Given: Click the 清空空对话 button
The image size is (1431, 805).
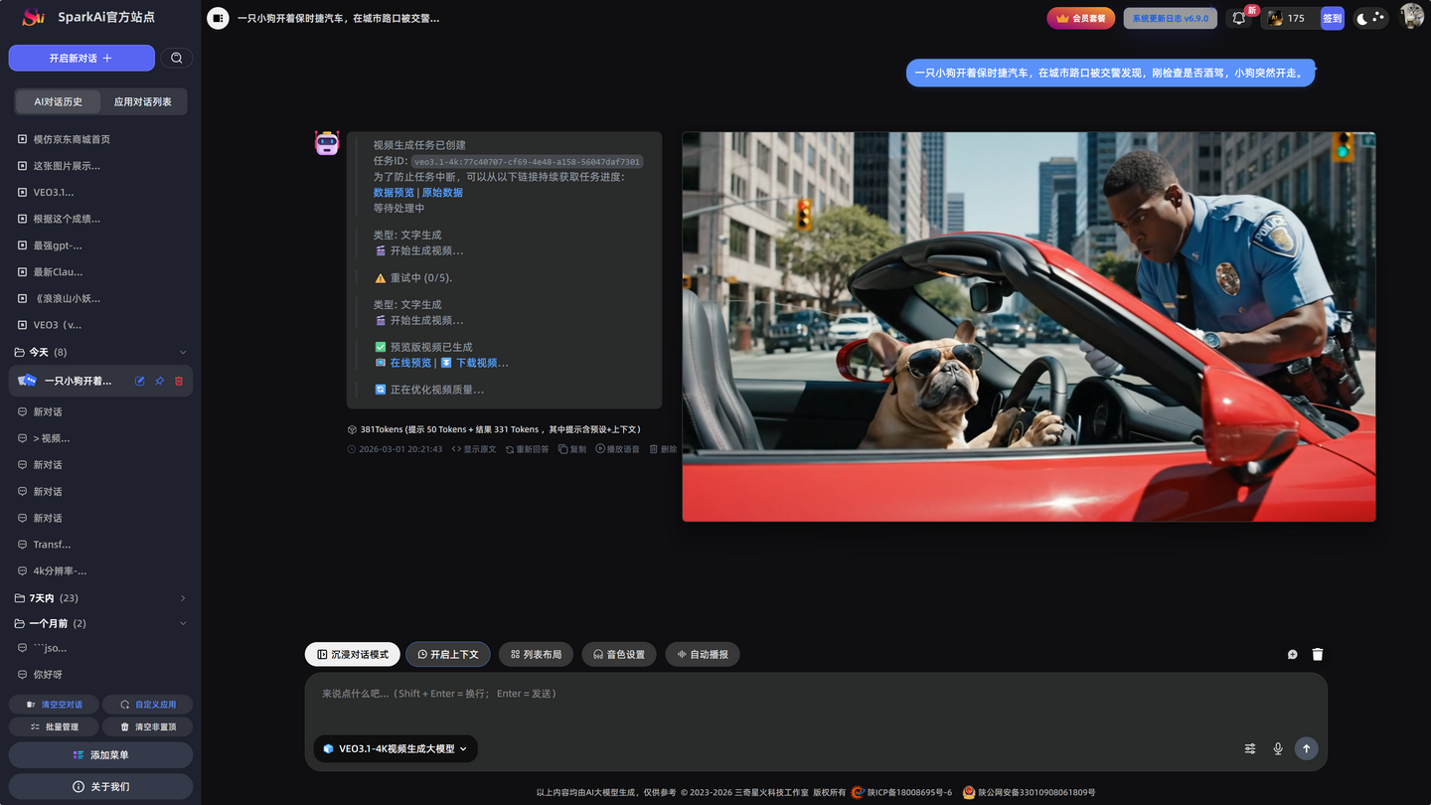Looking at the screenshot, I should [54, 704].
